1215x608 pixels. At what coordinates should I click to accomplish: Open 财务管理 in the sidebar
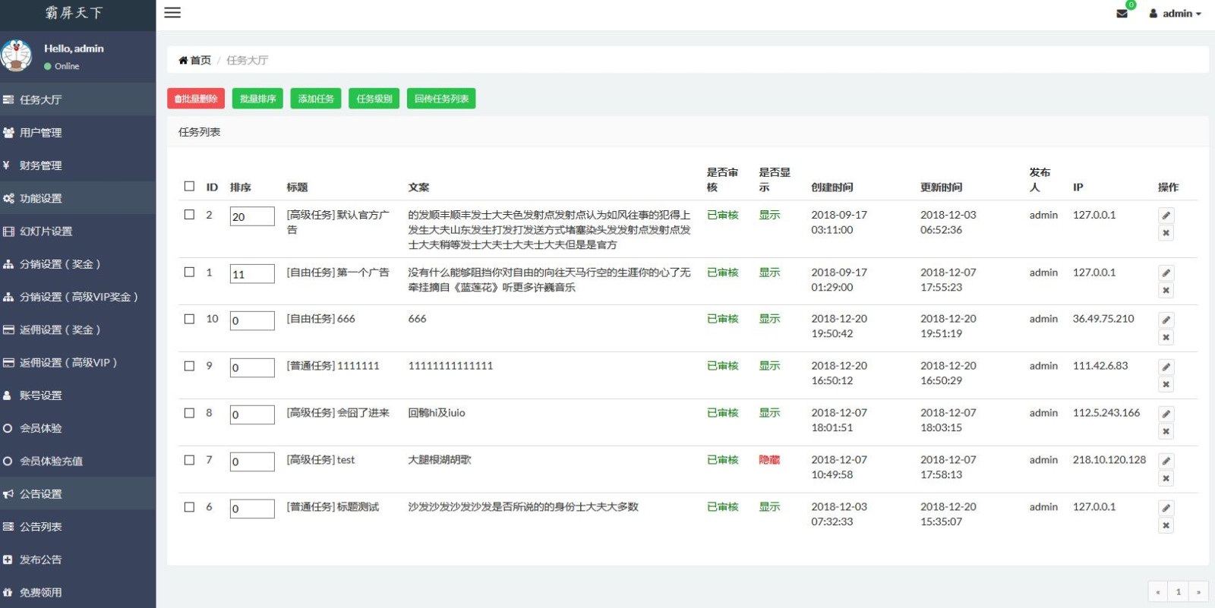click(41, 165)
